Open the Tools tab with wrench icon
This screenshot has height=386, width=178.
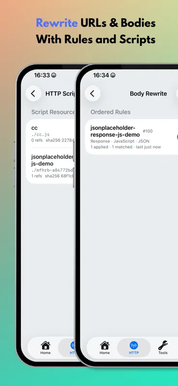click(163, 347)
